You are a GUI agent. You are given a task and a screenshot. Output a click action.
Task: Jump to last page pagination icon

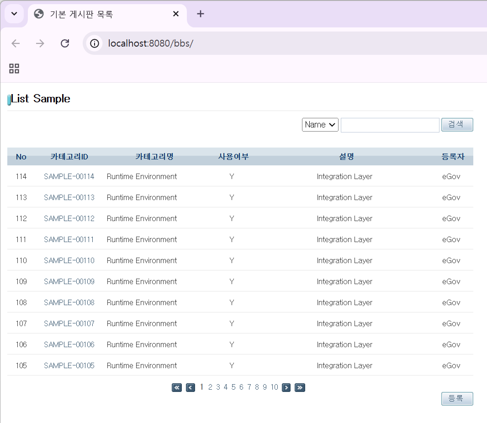click(300, 388)
